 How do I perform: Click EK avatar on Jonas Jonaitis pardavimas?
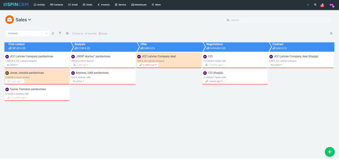click(x=7, y=73)
